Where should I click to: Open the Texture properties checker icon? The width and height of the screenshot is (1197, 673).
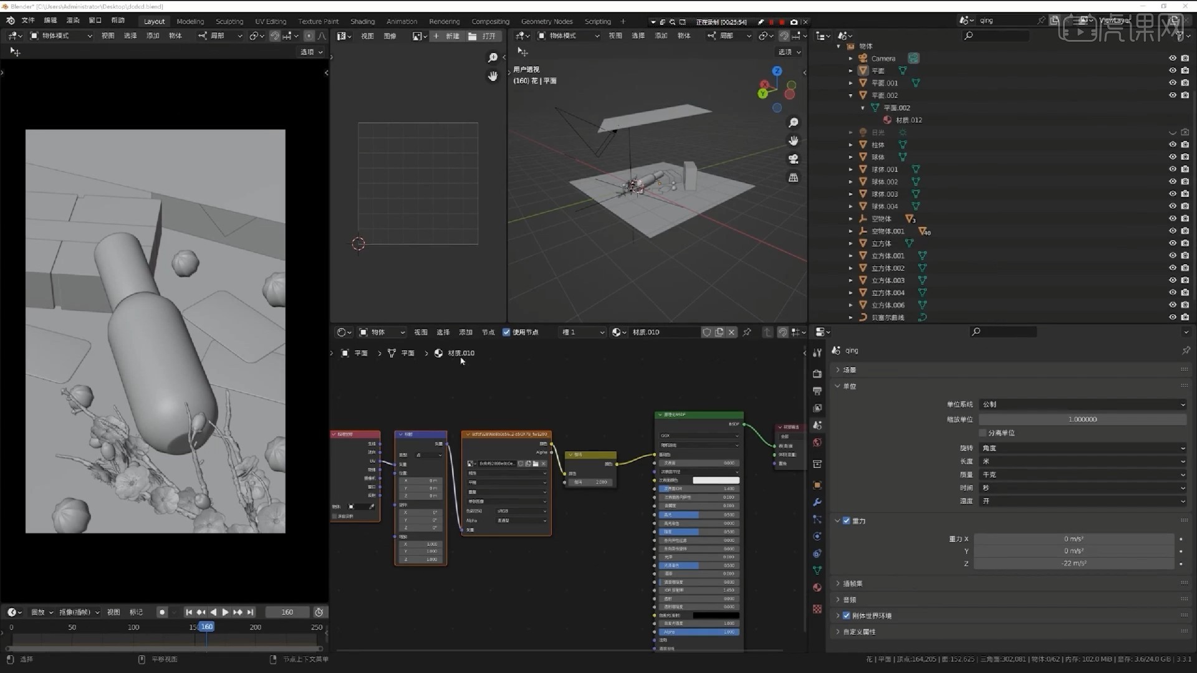(817, 609)
